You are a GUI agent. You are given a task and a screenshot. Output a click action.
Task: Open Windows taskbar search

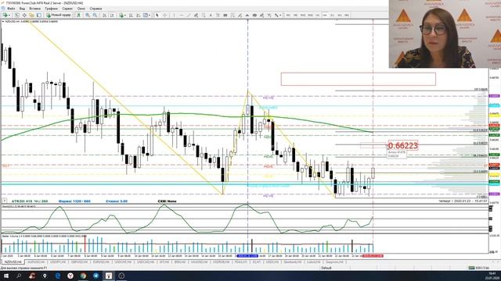point(19,276)
